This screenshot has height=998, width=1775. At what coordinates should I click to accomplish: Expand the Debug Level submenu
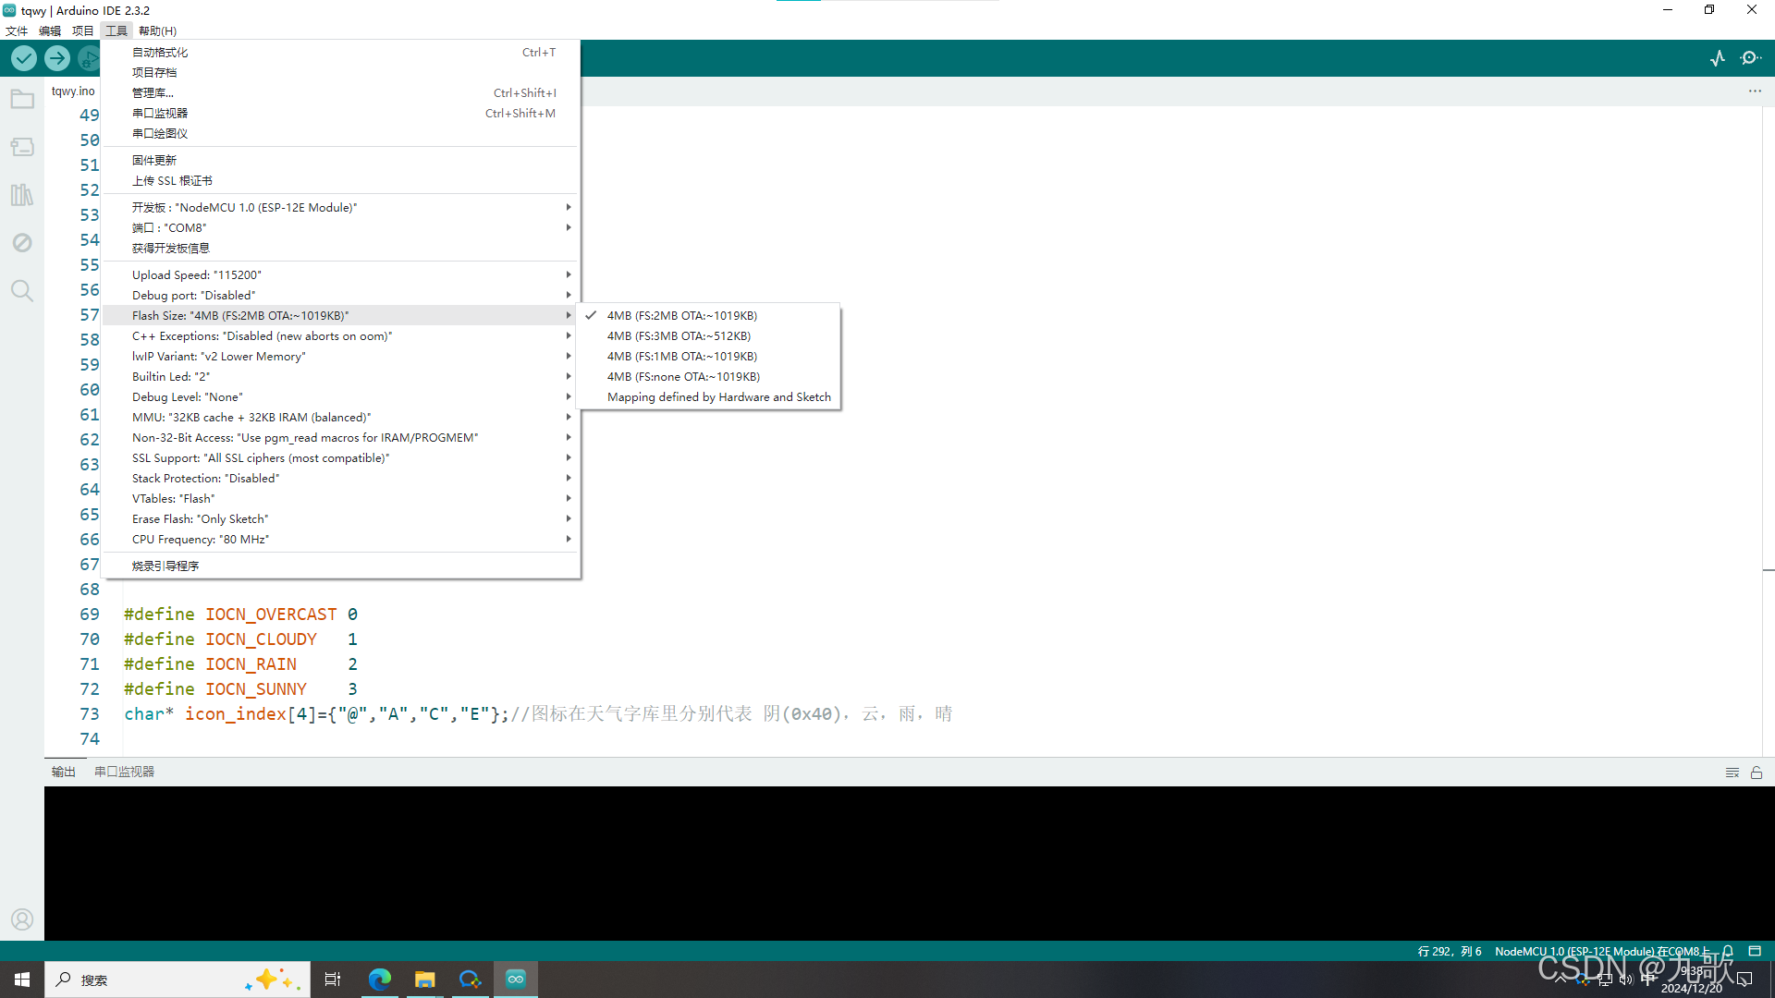pyautogui.click(x=187, y=396)
